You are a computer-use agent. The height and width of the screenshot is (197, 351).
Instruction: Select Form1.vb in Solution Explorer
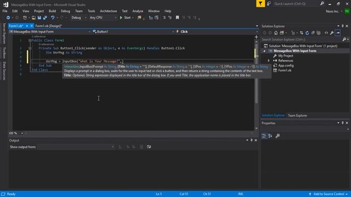coord(285,71)
